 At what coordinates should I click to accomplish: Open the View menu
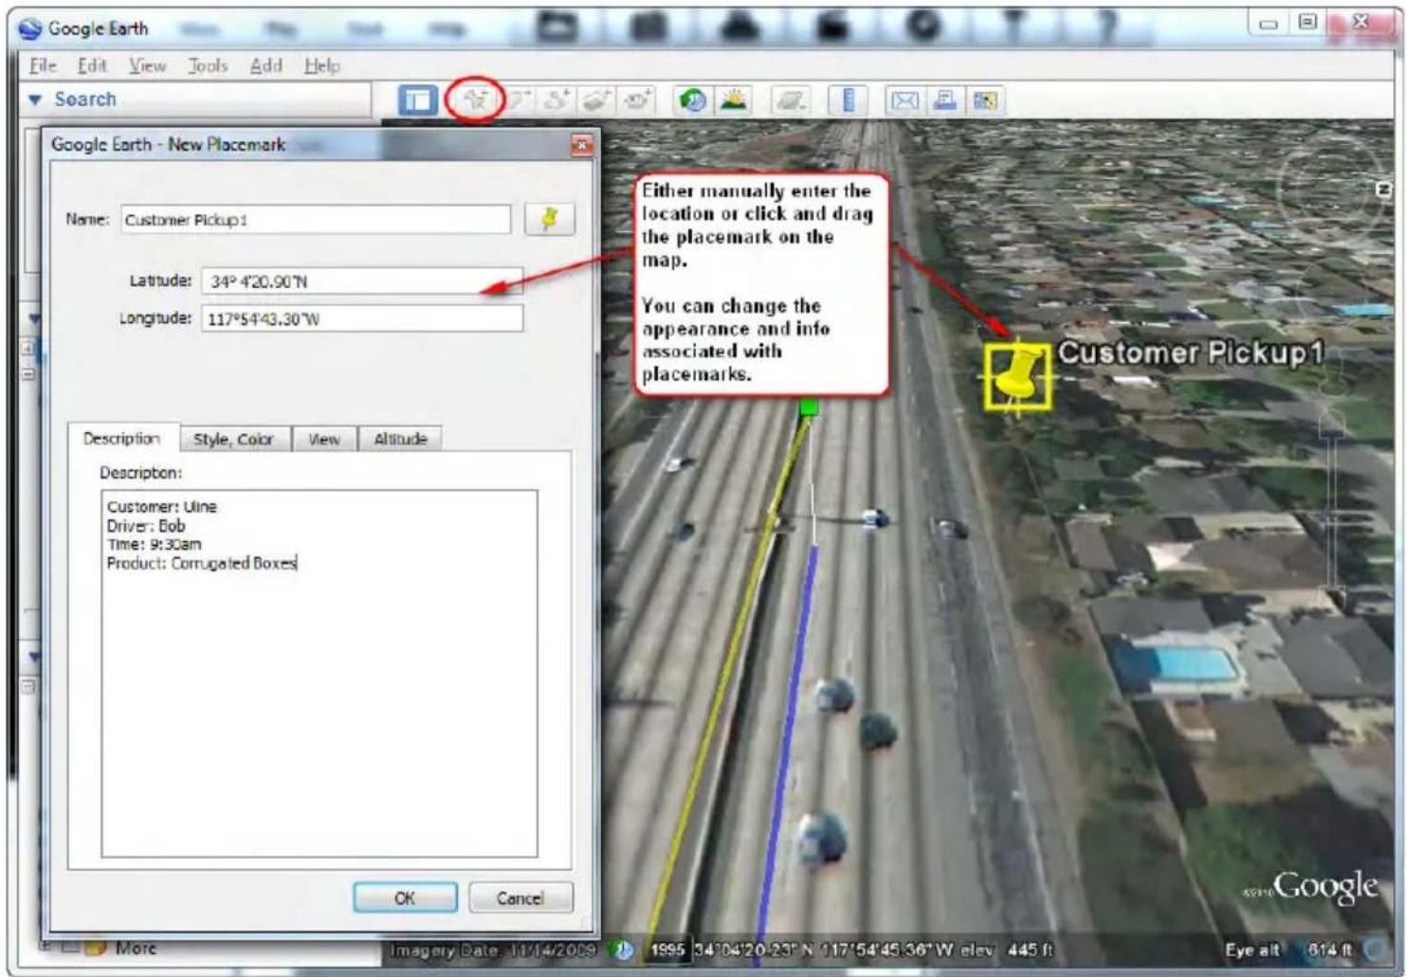pos(147,65)
